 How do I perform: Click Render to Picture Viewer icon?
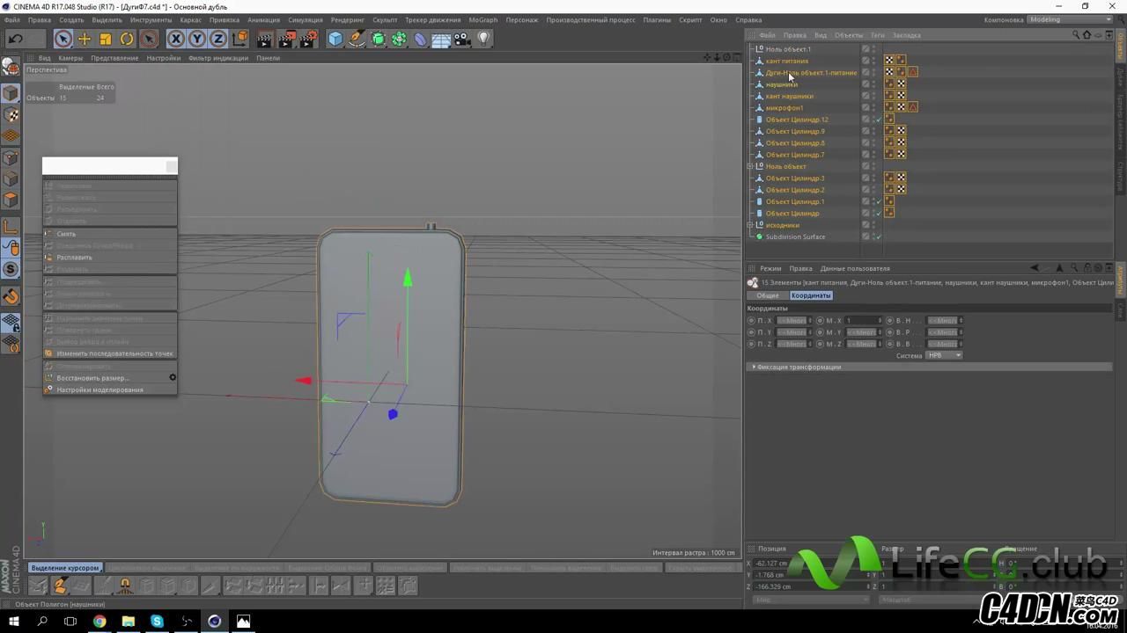click(x=286, y=39)
